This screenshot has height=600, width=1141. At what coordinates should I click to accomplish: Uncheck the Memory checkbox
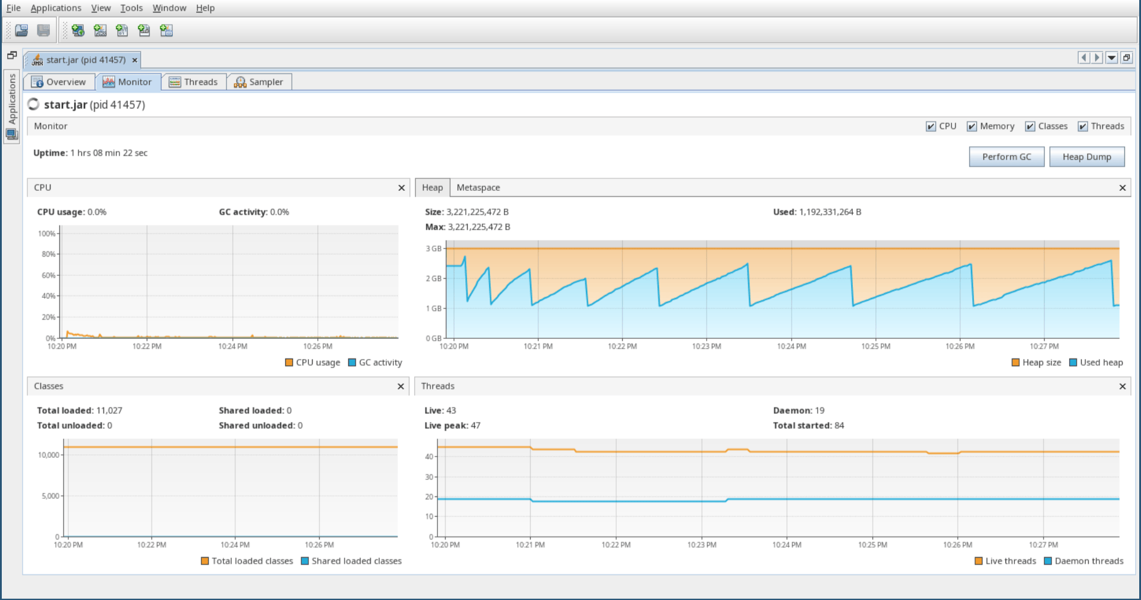point(972,127)
